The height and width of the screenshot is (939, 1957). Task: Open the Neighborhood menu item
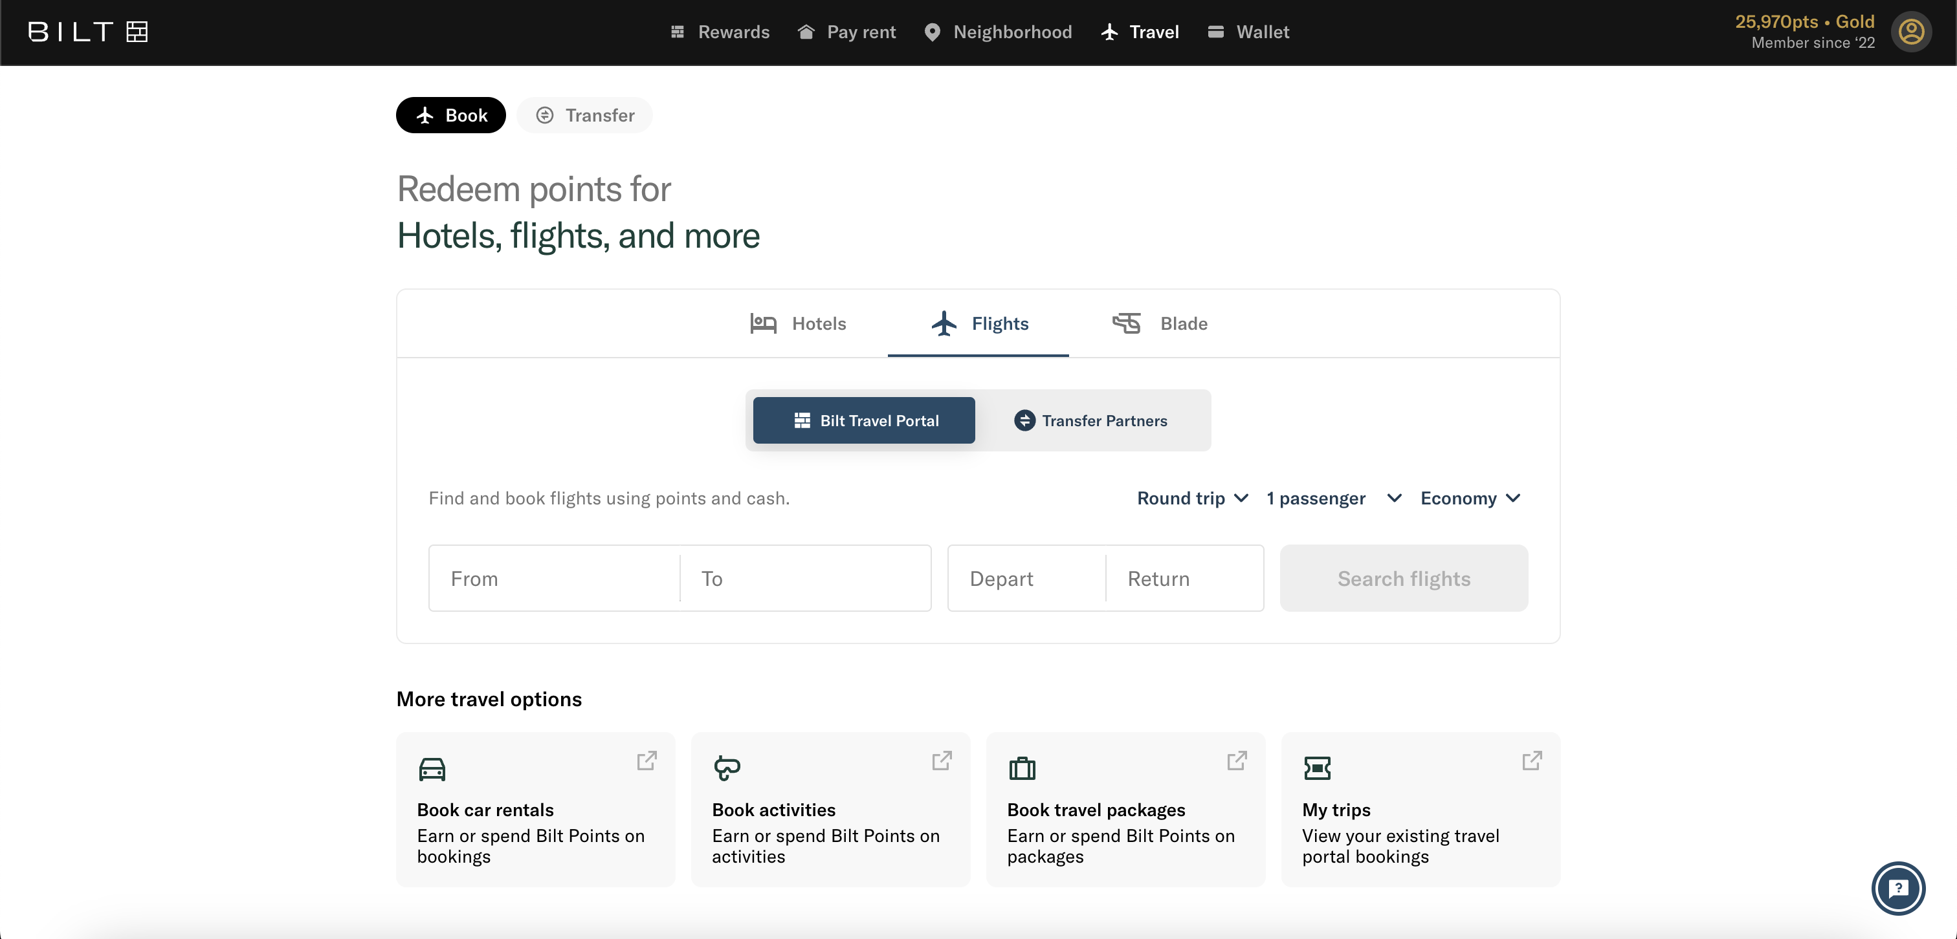tap(999, 32)
